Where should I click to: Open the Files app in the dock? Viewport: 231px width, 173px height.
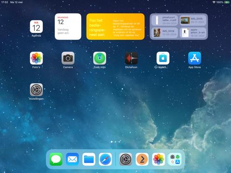coord(89,159)
